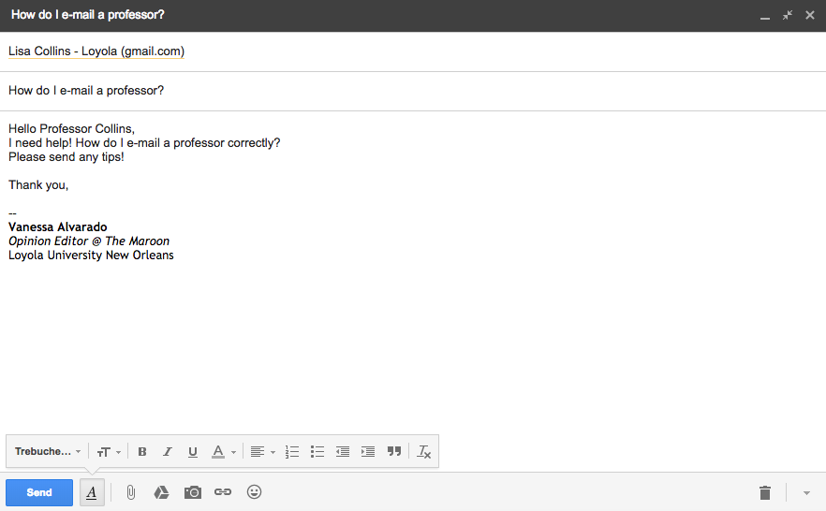The image size is (826, 511).
Task: Attach files with the paperclip icon
Action: (131, 492)
